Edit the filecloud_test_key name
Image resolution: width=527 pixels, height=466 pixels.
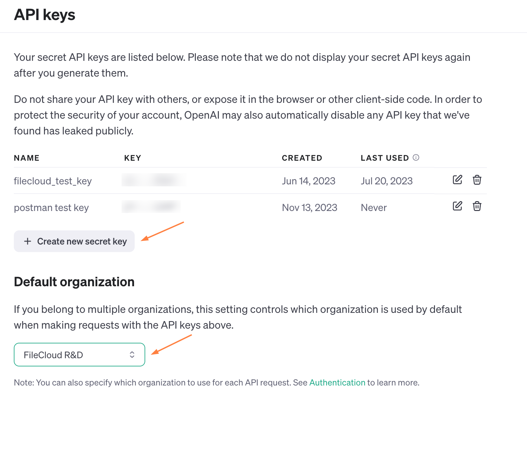457,180
